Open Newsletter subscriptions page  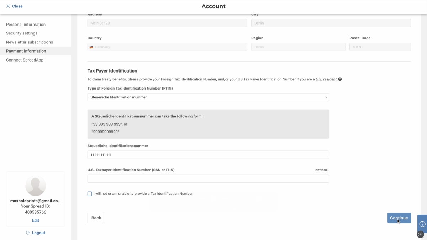coord(30,42)
